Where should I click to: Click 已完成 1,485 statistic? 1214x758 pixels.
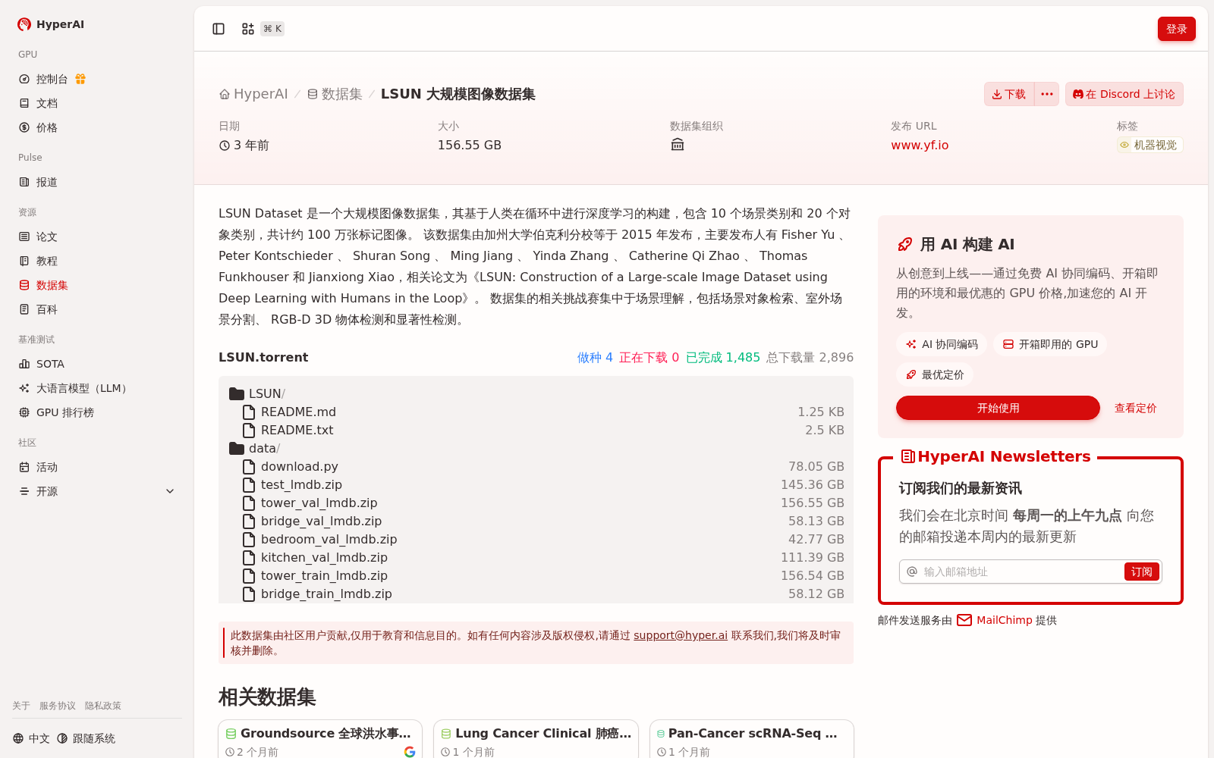[723, 357]
